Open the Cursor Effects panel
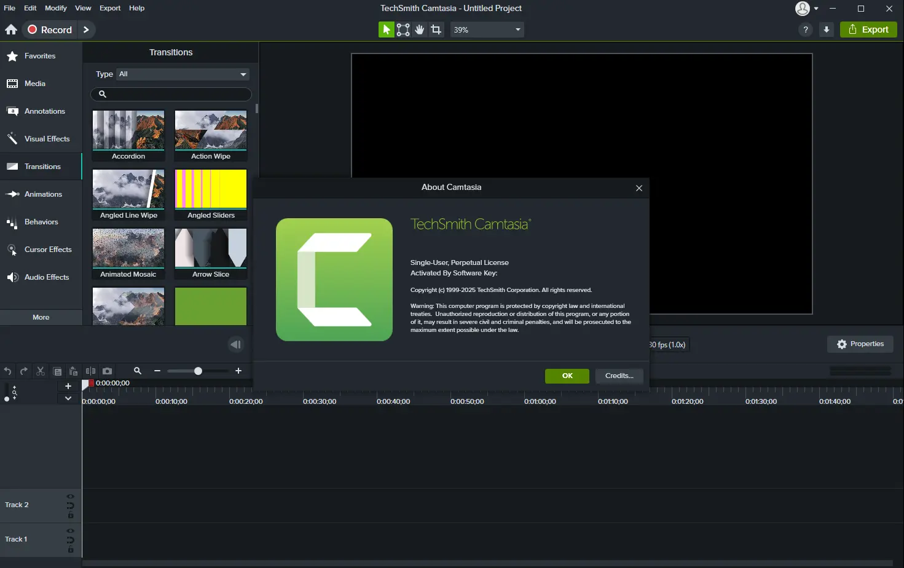Screen dimensions: 904x568 click(41, 250)
